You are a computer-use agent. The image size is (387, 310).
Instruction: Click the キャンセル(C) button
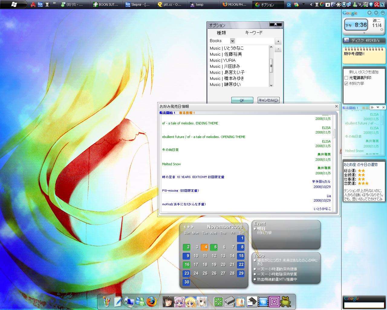[x=268, y=100]
